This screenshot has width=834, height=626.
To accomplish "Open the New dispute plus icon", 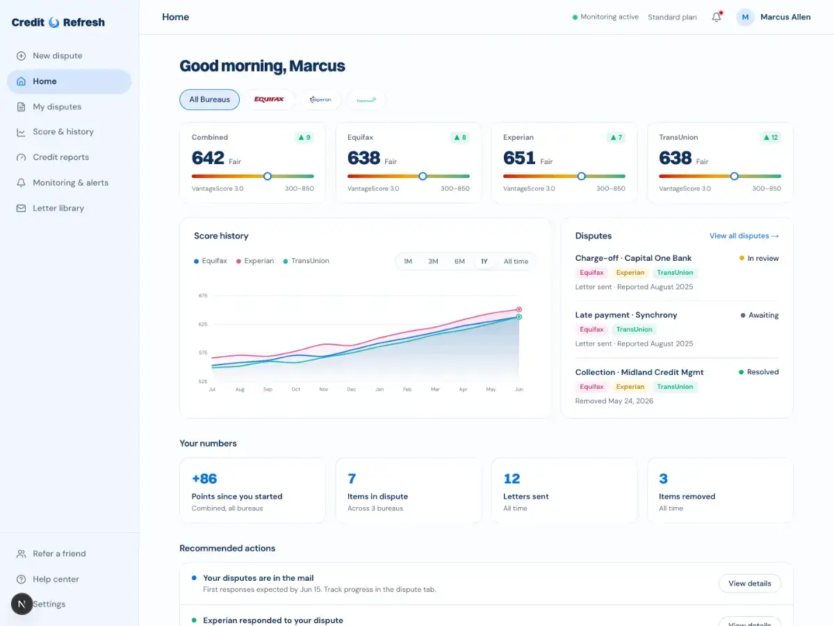I will [21, 56].
